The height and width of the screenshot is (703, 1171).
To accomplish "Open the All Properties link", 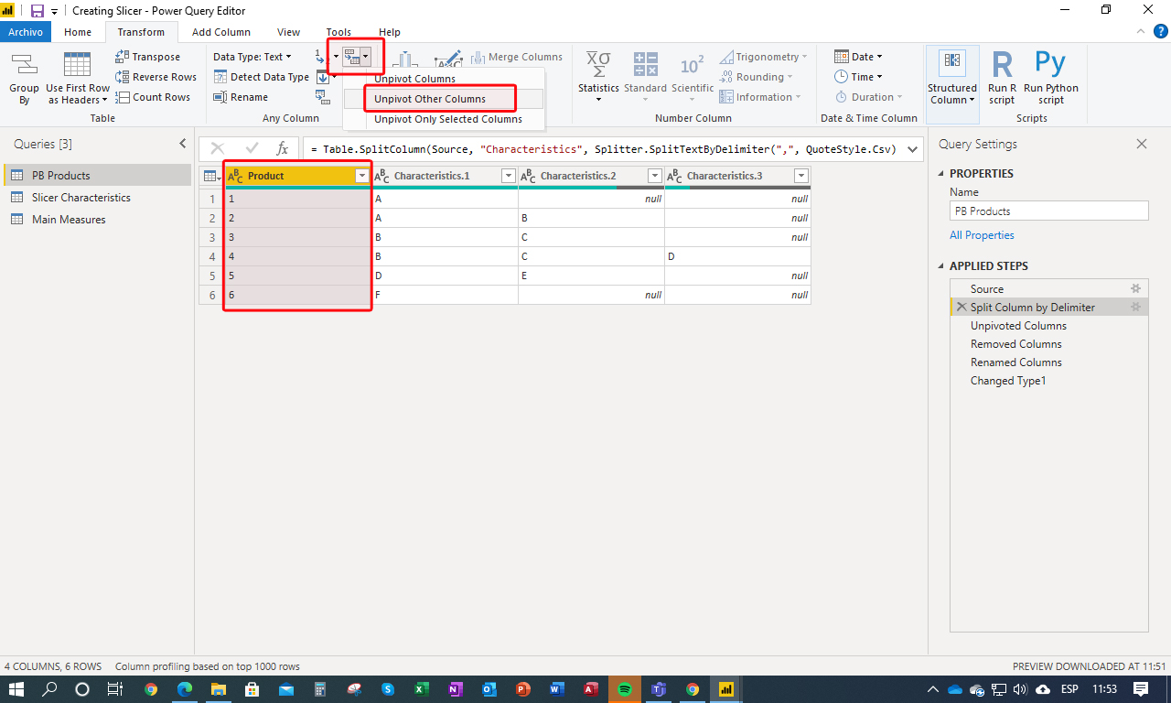I will (982, 235).
